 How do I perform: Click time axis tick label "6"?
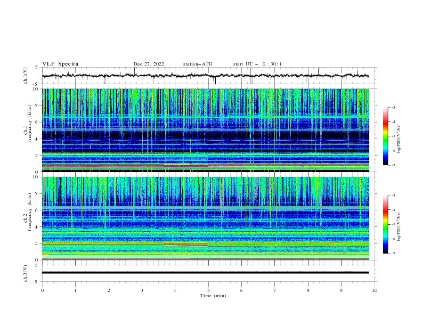[x=241, y=290]
